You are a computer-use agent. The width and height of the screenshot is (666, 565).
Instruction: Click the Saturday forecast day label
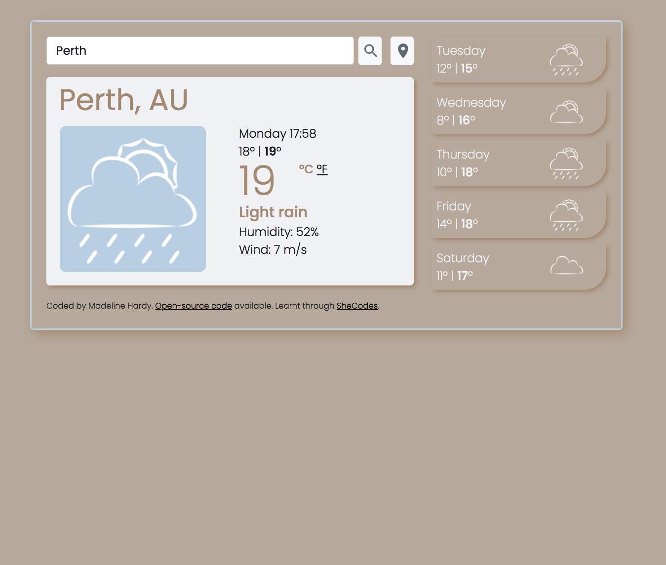point(463,258)
